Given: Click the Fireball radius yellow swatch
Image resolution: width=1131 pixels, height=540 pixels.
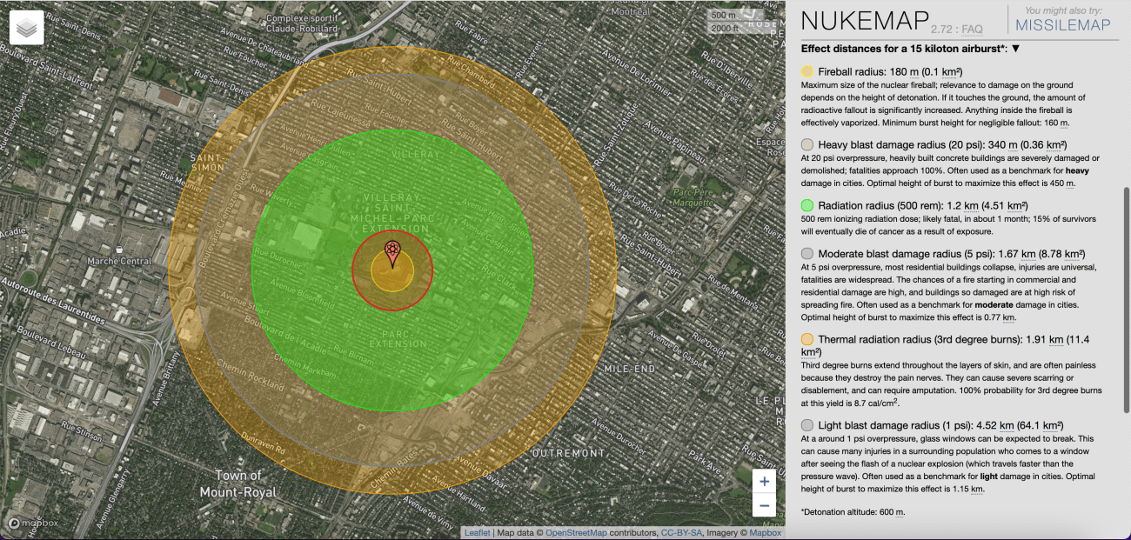Looking at the screenshot, I should (x=807, y=71).
